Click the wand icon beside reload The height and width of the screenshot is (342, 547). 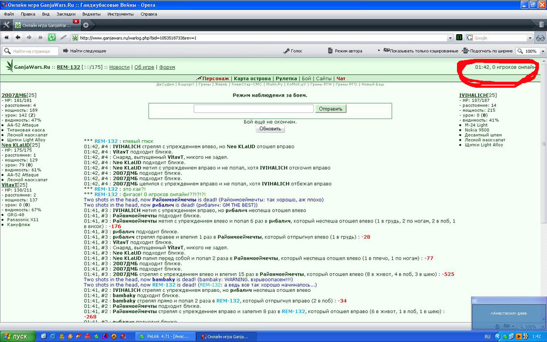click(63, 37)
